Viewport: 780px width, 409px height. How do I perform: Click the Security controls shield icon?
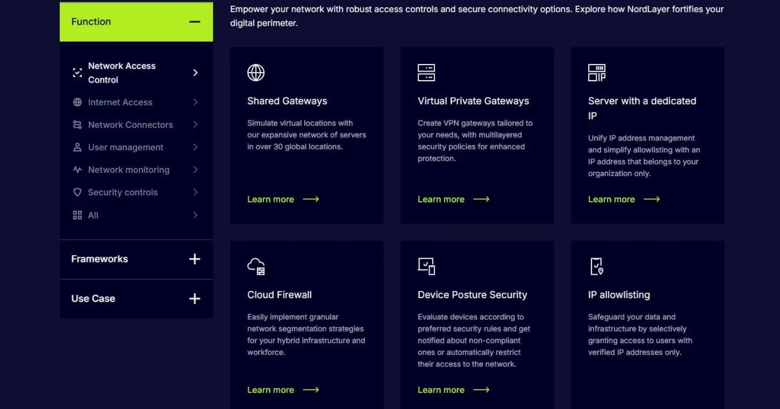pos(77,192)
